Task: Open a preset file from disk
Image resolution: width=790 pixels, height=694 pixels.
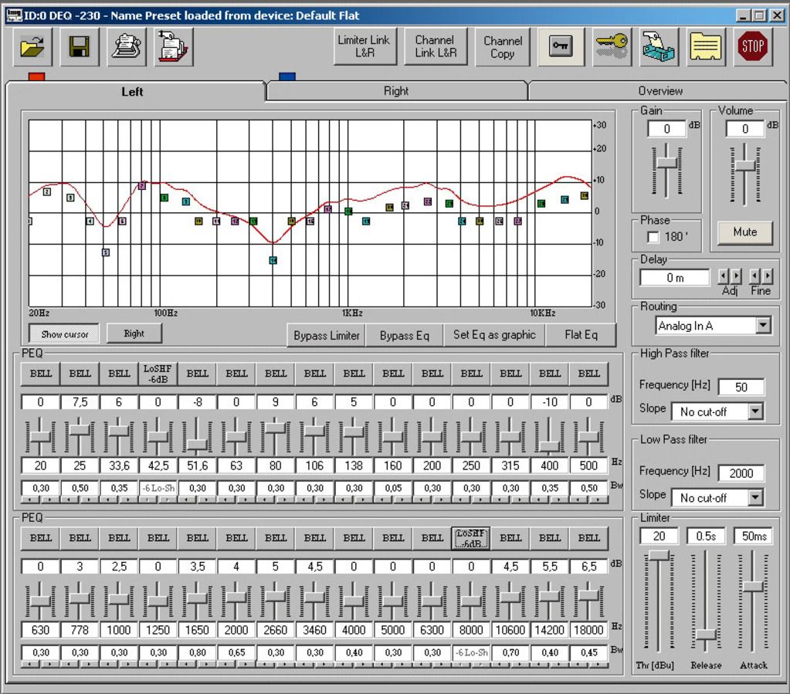Action: pyautogui.click(x=32, y=46)
